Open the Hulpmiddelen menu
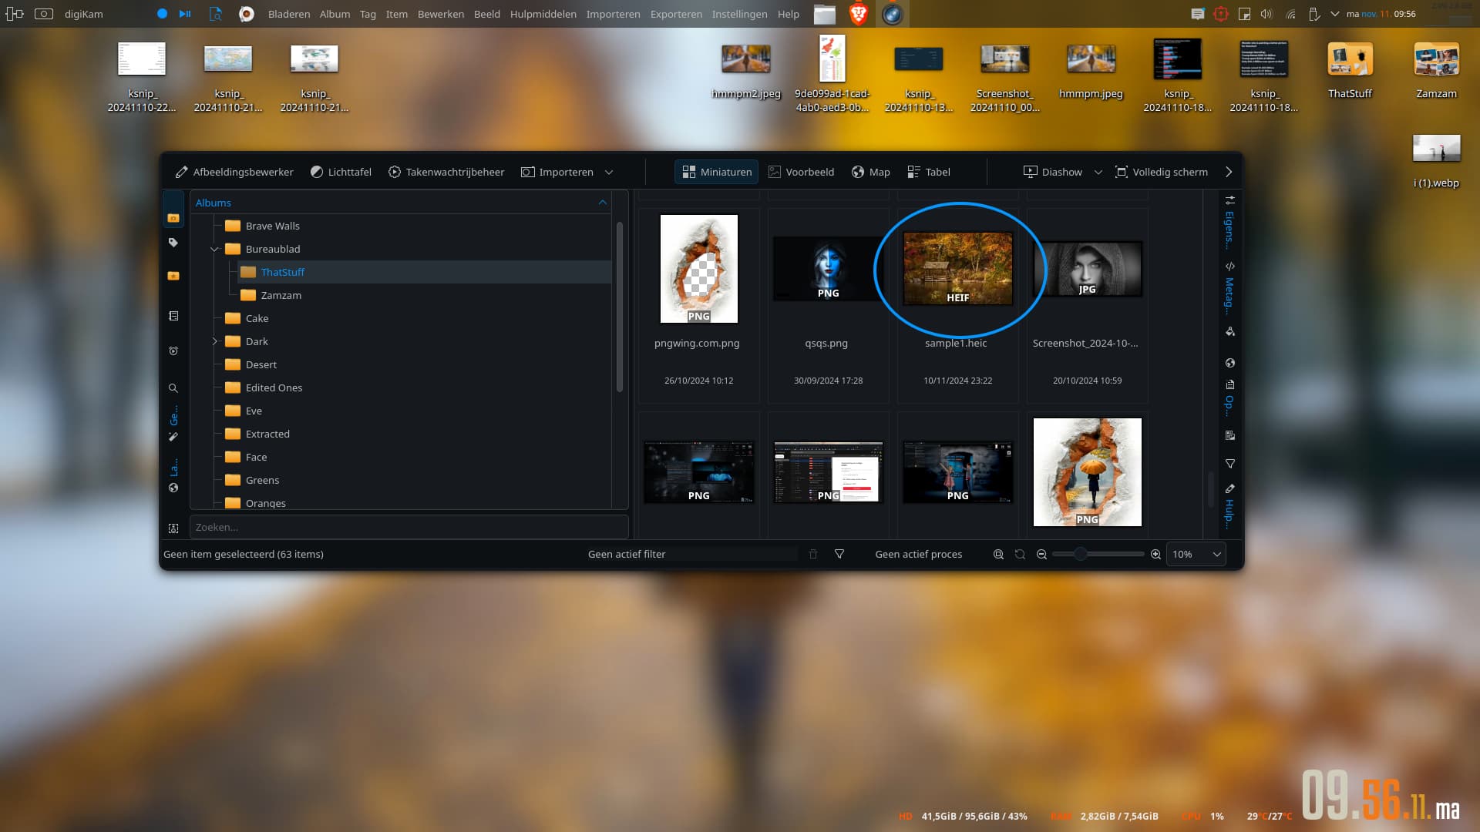The width and height of the screenshot is (1480, 832). point(543,14)
